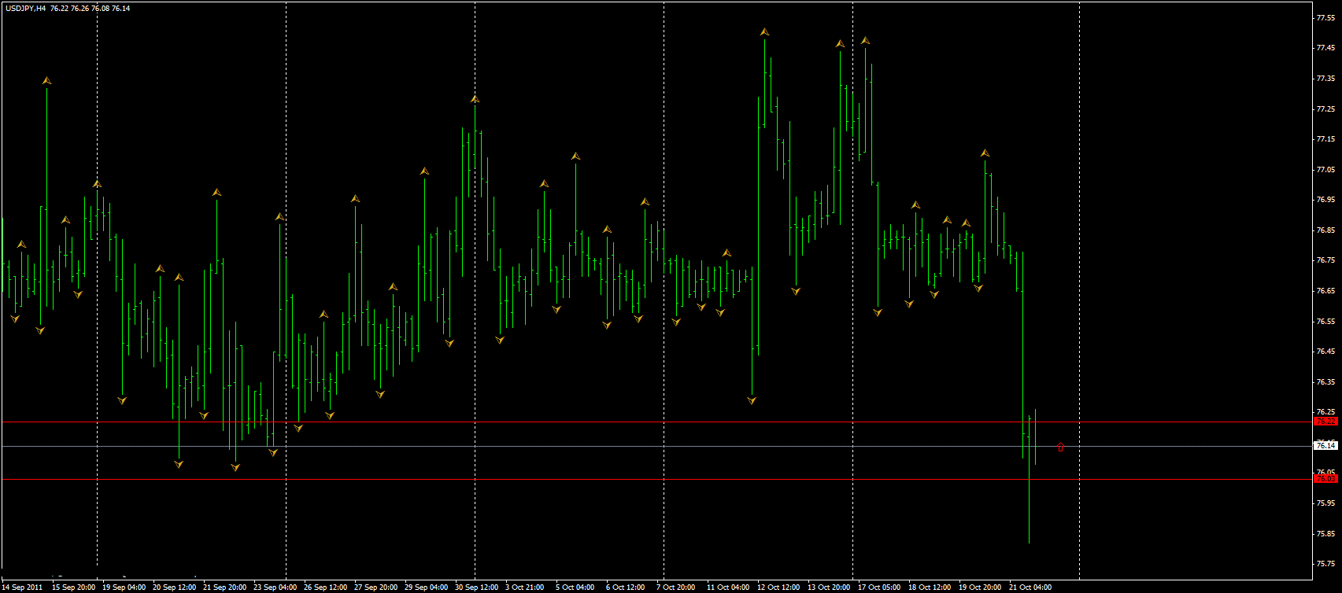Viewport: 1342px width, 593px height.
Task: Click the 76.75 price scale label
Action: (1325, 260)
